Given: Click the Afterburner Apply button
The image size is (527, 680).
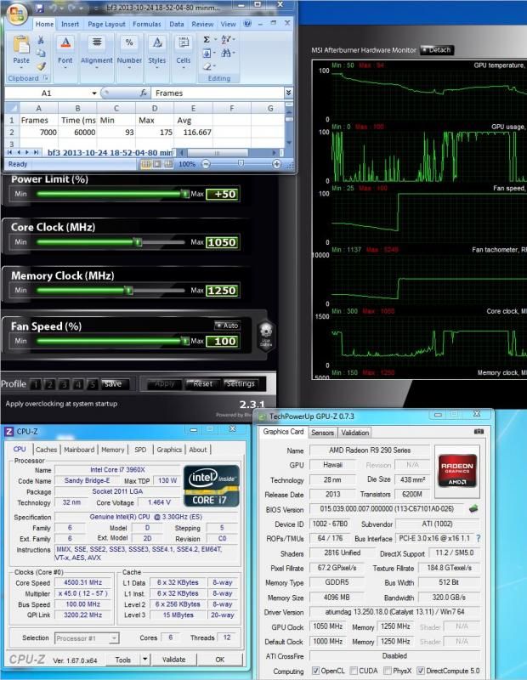Looking at the screenshot, I should [x=164, y=384].
